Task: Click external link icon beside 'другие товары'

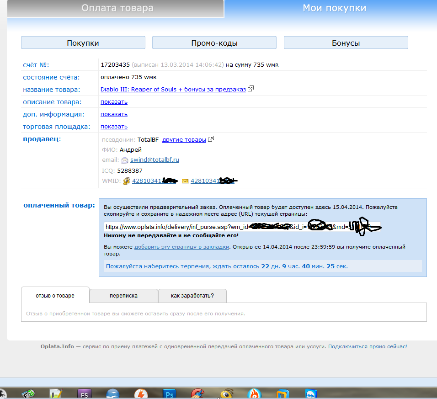Action: point(211,139)
